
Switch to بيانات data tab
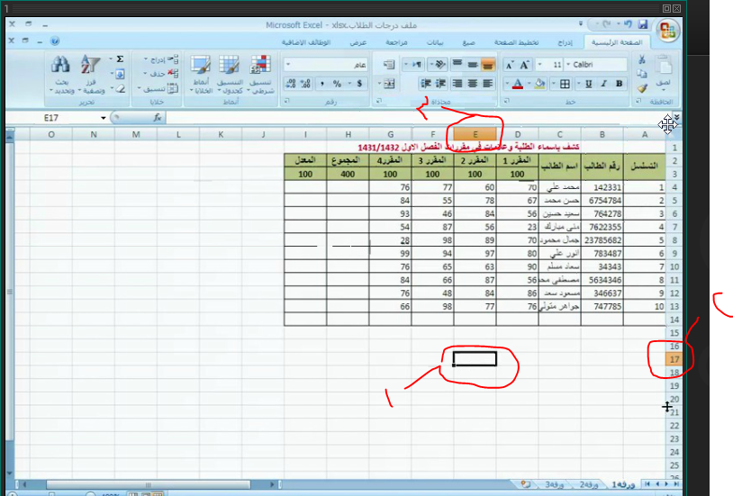(435, 42)
